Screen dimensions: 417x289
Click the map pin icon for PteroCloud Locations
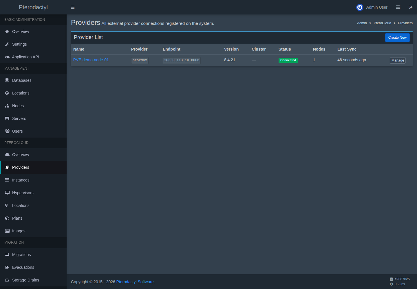[x=7, y=205]
